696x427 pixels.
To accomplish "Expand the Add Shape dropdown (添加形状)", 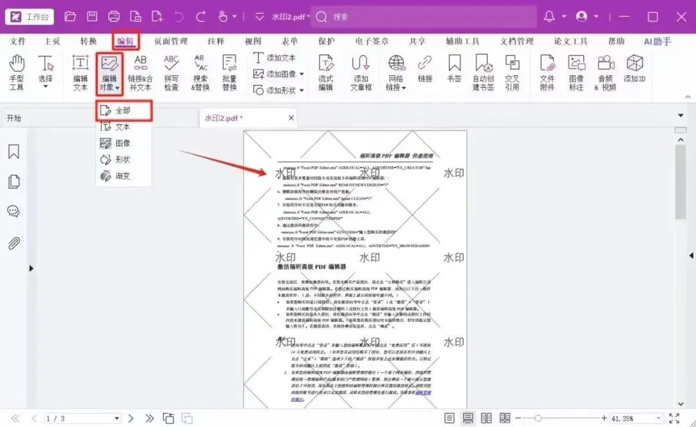I will coord(302,90).
